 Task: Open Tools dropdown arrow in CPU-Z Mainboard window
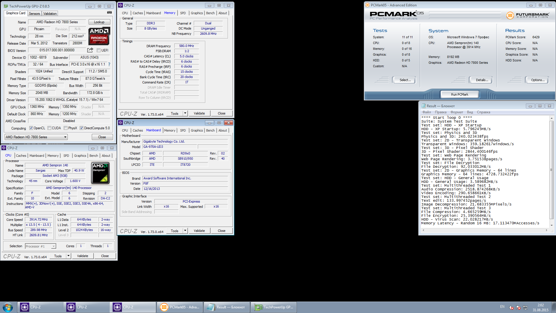pyautogui.click(x=185, y=231)
